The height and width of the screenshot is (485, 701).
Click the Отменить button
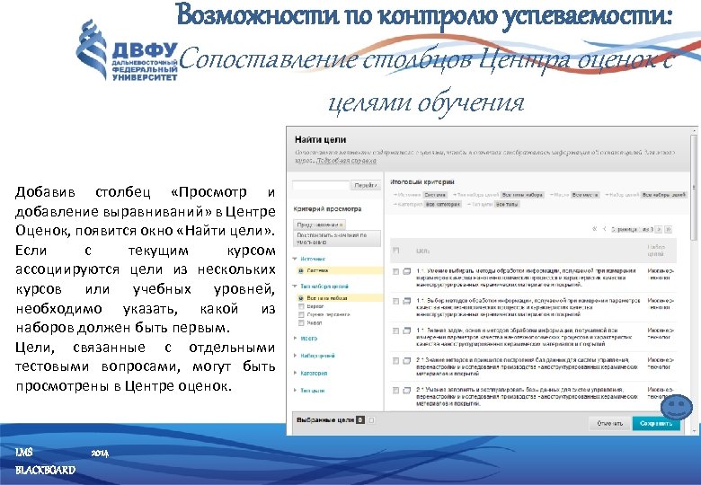click(609, 423)
